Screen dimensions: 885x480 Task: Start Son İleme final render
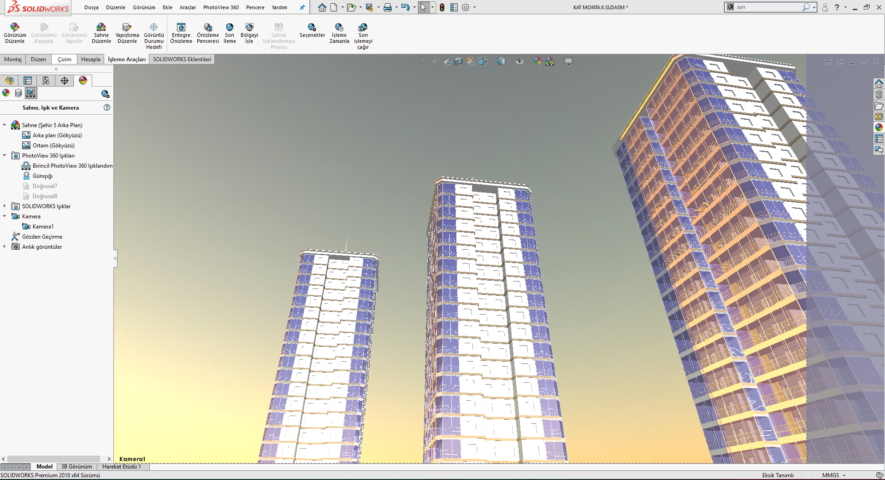pos(230,33)
